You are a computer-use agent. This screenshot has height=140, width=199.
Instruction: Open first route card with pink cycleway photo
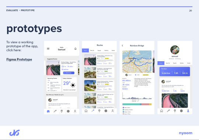99,60
